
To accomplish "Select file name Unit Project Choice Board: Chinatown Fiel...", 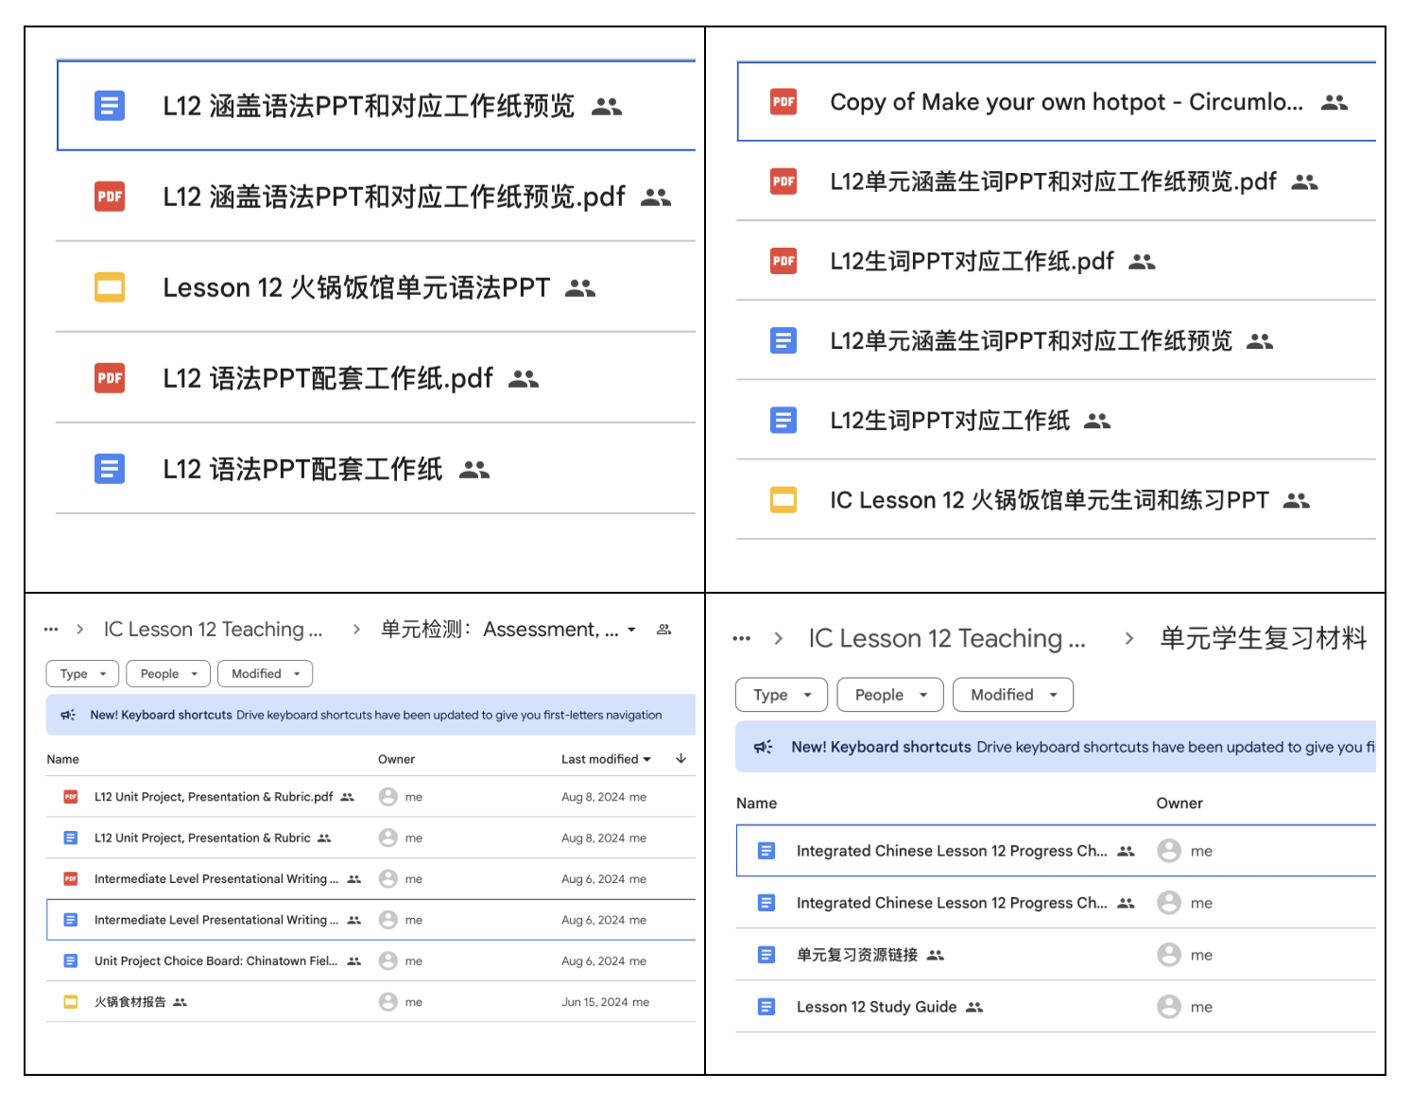I will click(x=215, y=961).
